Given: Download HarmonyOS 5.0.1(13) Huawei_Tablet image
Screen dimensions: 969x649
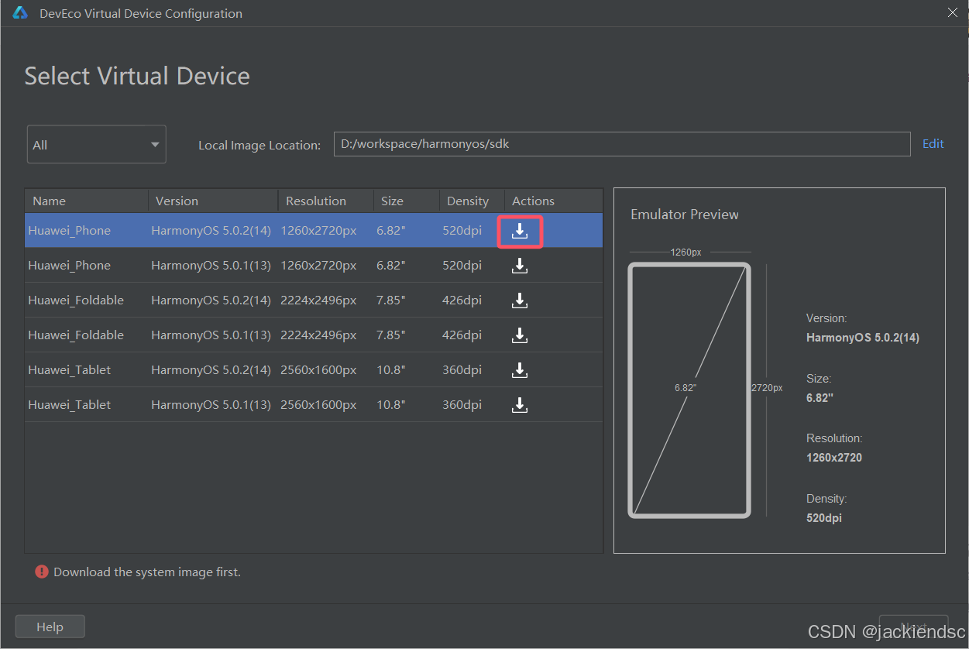Looking at the screenshot, I should [520, 405].
